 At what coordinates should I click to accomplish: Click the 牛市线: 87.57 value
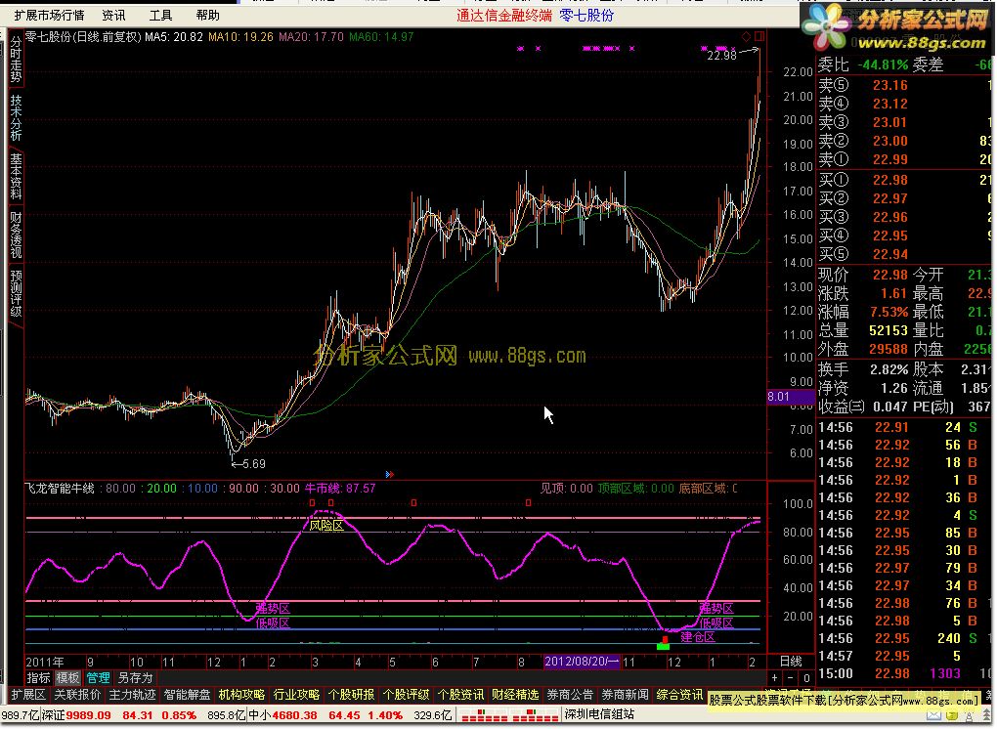pyautogui.click(x=340, y=489)
